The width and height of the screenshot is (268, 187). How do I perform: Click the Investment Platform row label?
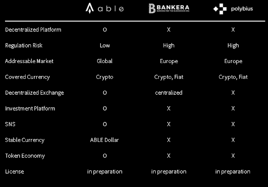coord(30,109)
